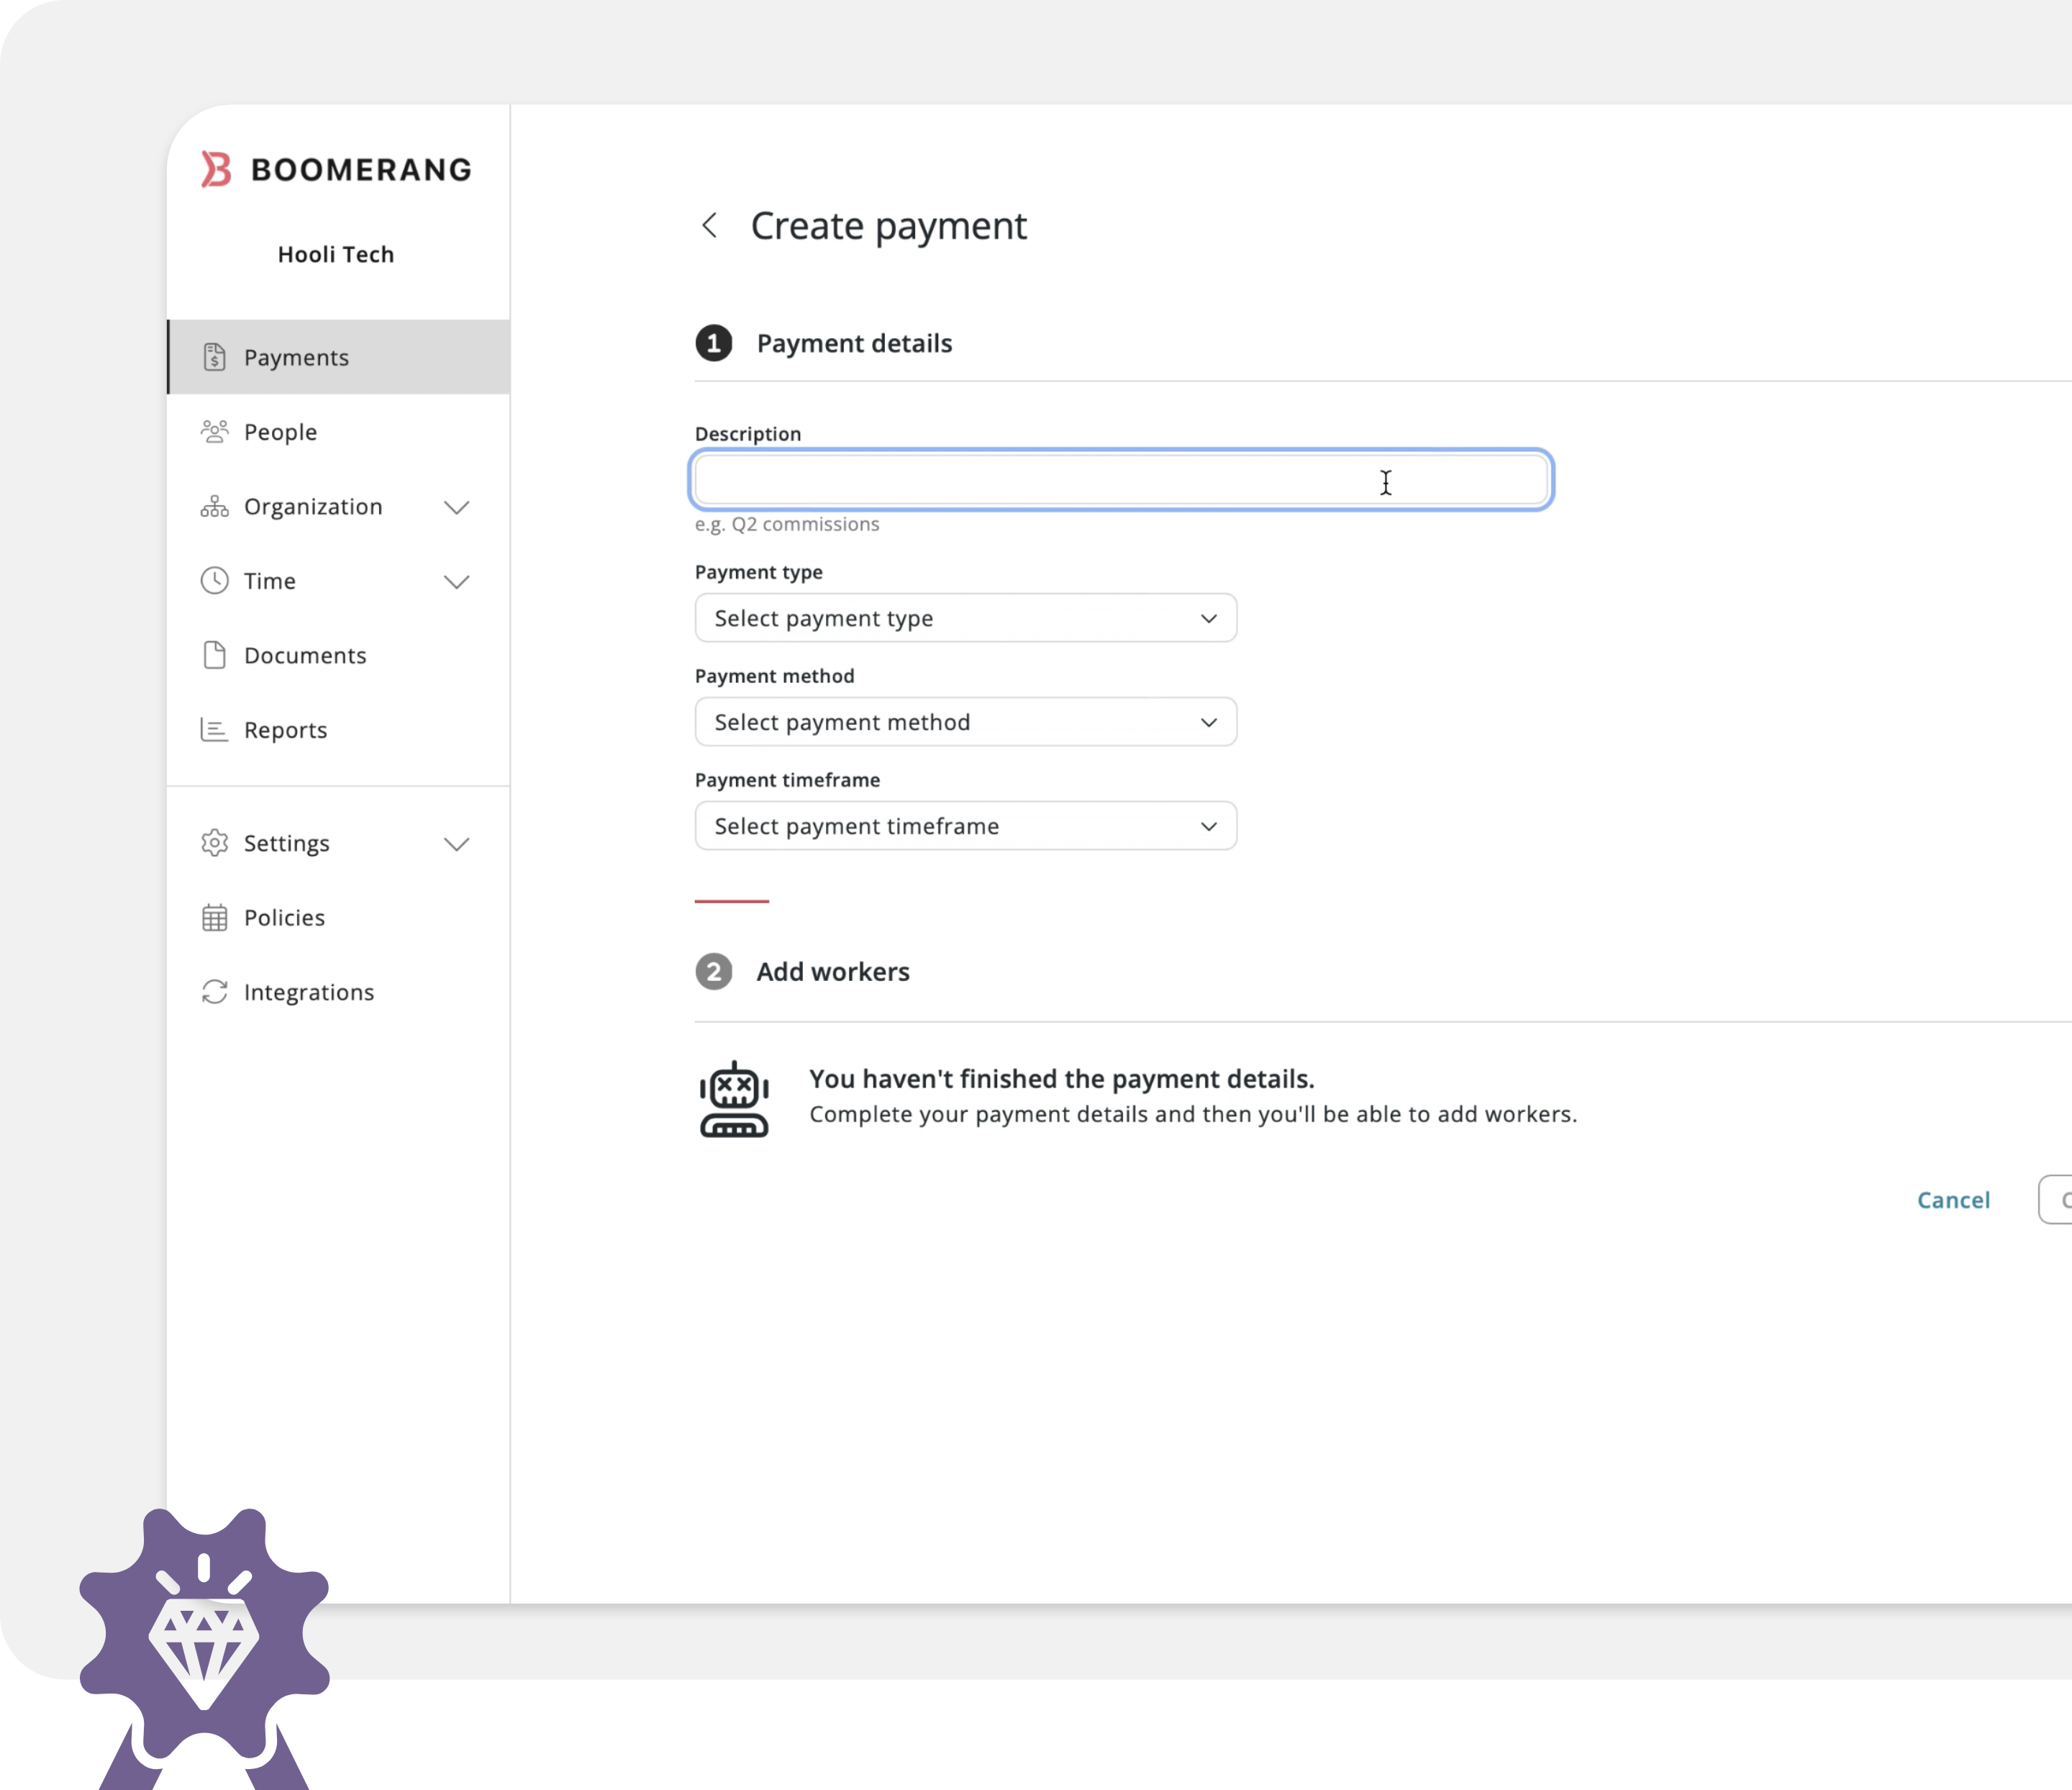Open the Select payment method dropdown
Image resolution: width=2072 pixels, height=1790 pixels.
966,721
